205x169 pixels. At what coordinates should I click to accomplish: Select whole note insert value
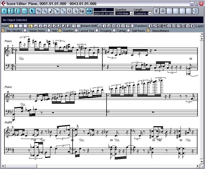pyautogui.click(x=36, y=26)
